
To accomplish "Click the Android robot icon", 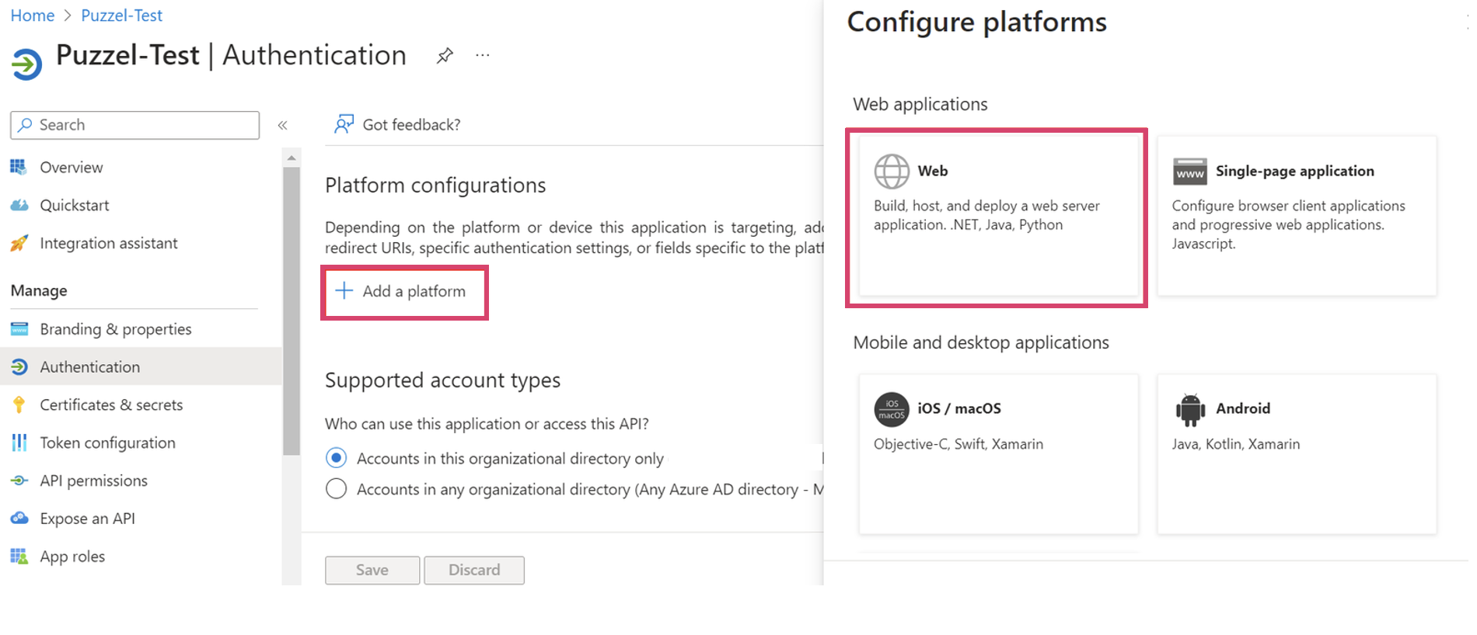I will (x=1189, y=409).
